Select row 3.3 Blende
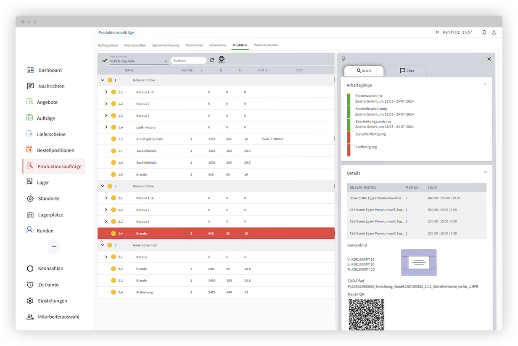Viewport: 518px width, 346px height. coord(216,280)
